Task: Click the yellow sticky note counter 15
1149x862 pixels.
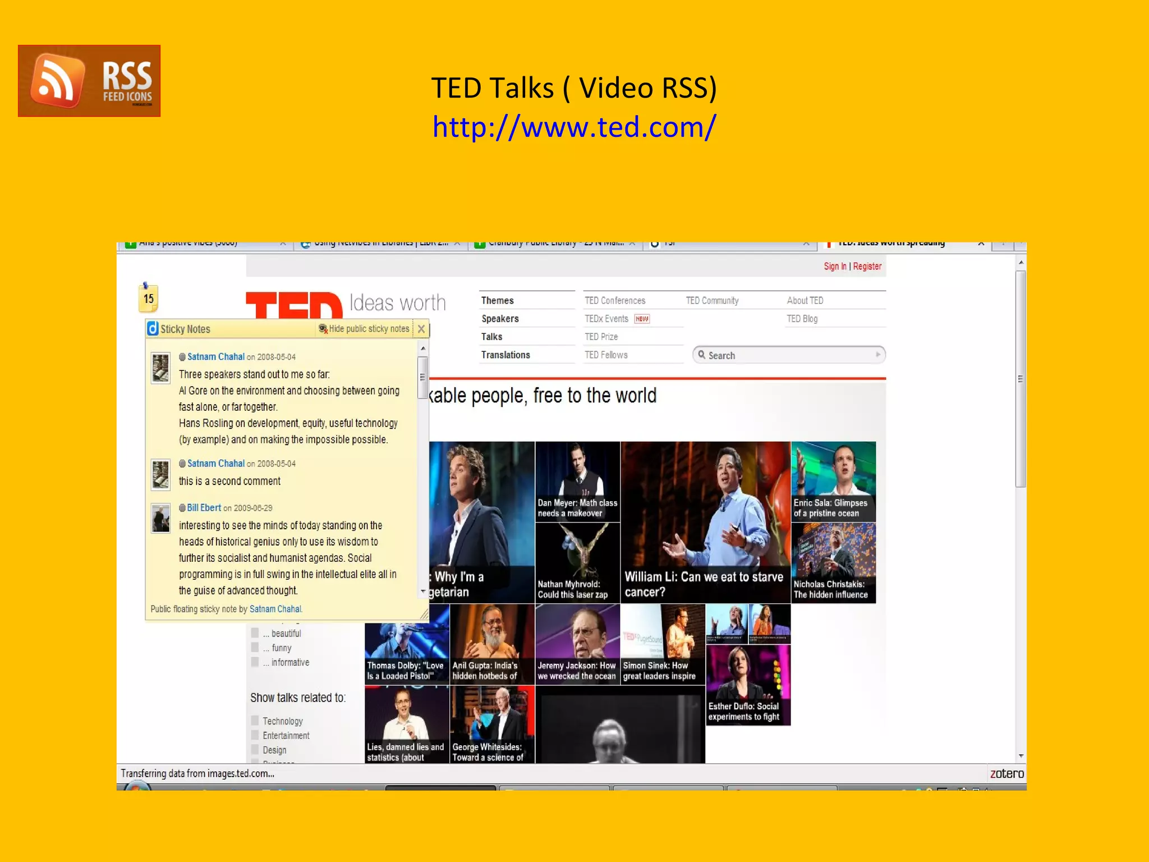Action: point(148,298)
